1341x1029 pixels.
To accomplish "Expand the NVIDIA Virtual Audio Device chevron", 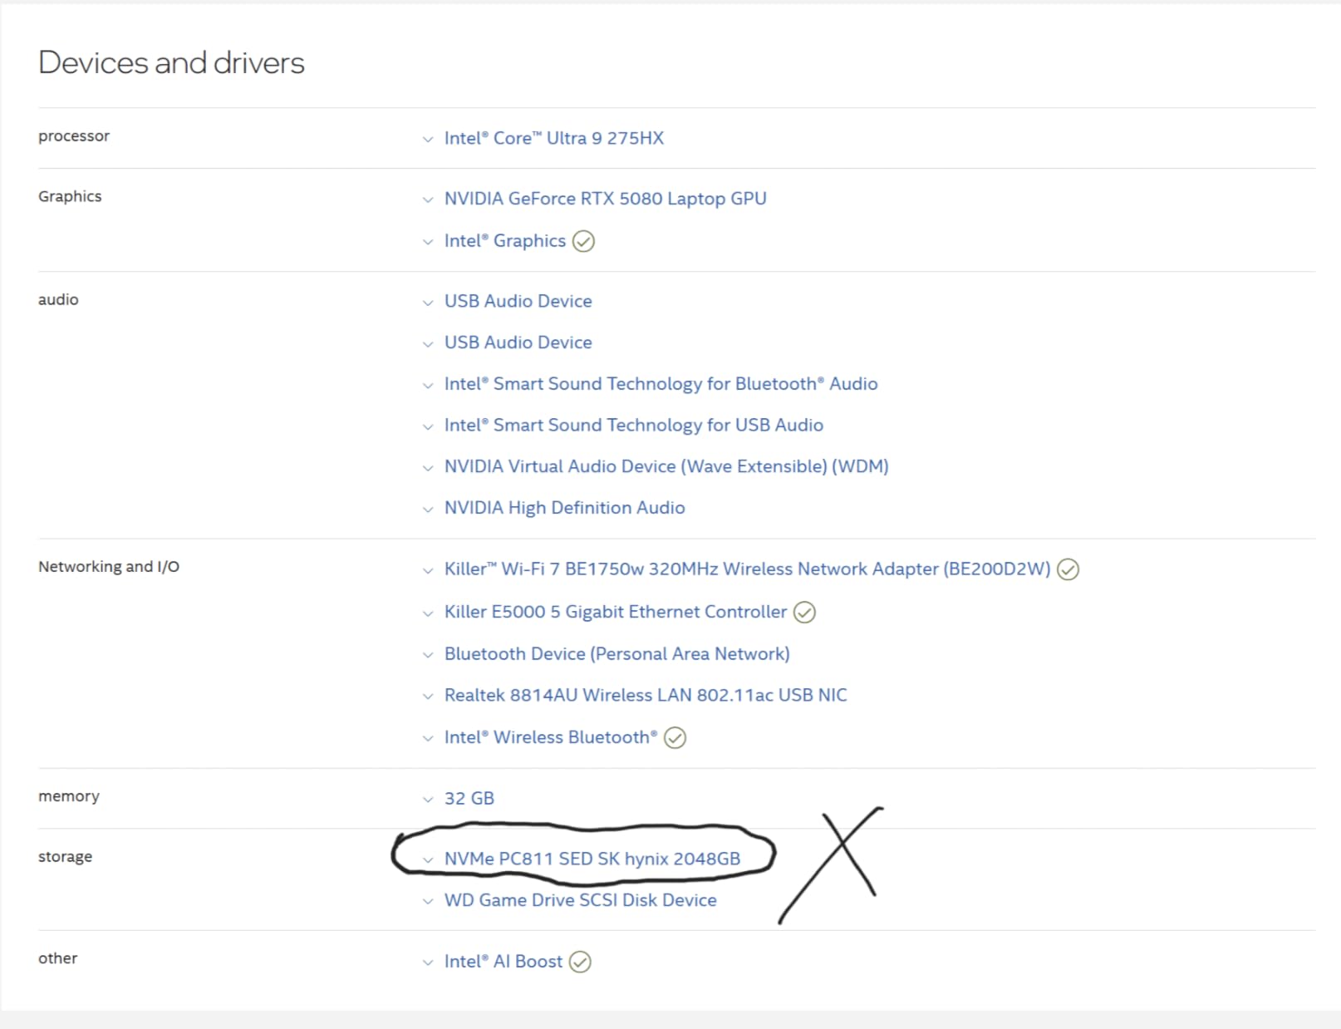I will click(428, 468).
